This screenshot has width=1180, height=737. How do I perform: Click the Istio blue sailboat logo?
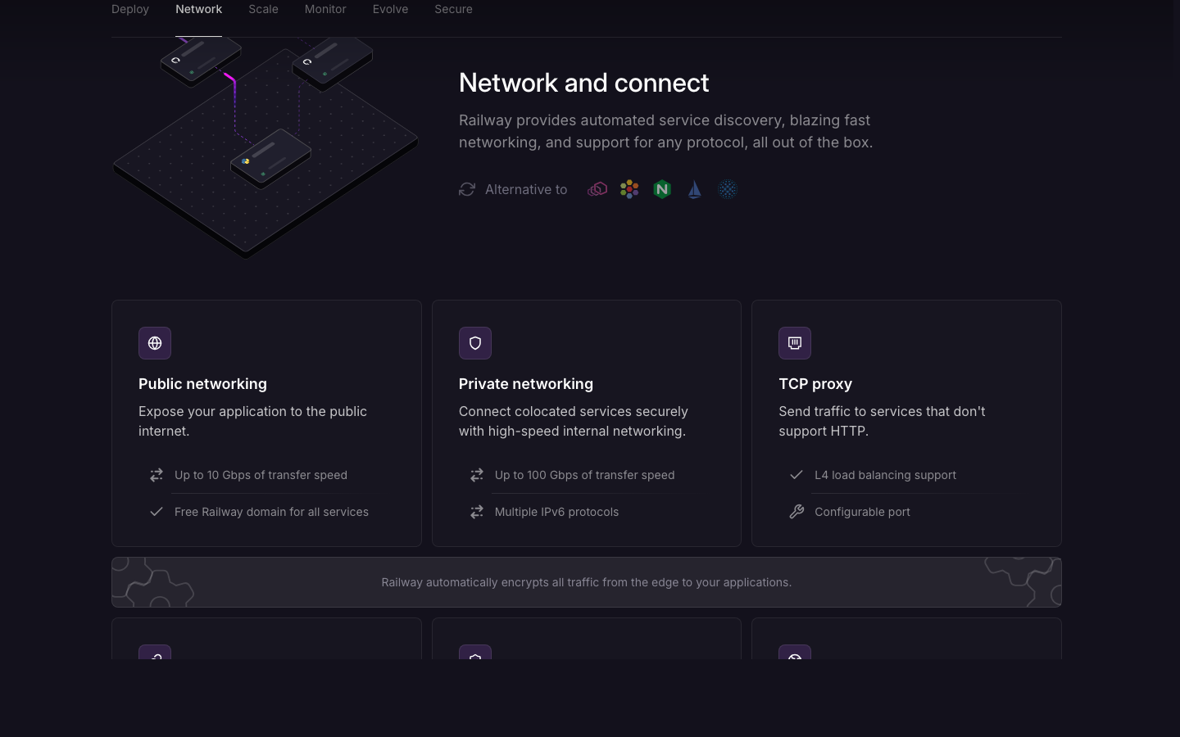[x=695, y=189]
